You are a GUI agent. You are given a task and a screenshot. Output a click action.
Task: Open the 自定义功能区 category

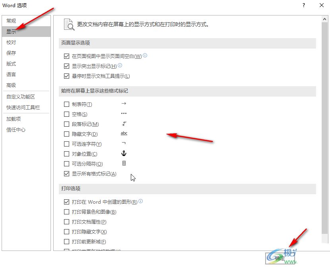click(x=26, y=97)
